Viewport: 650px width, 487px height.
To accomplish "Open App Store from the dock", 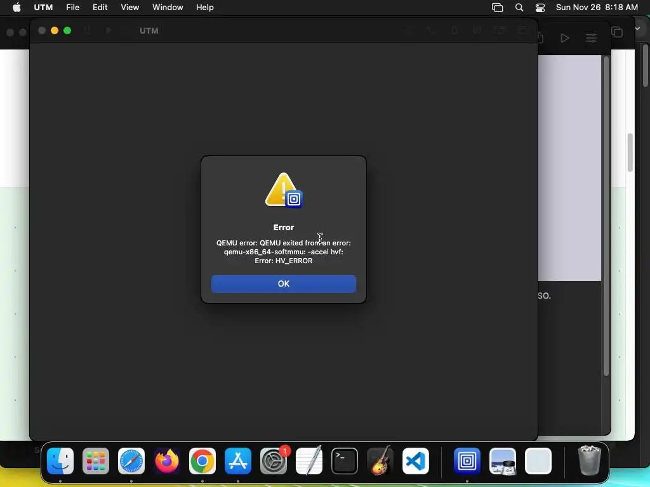I will [x=238, y=461].
